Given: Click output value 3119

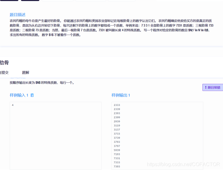Looking at the screenshot, I should tap(117, 126).
